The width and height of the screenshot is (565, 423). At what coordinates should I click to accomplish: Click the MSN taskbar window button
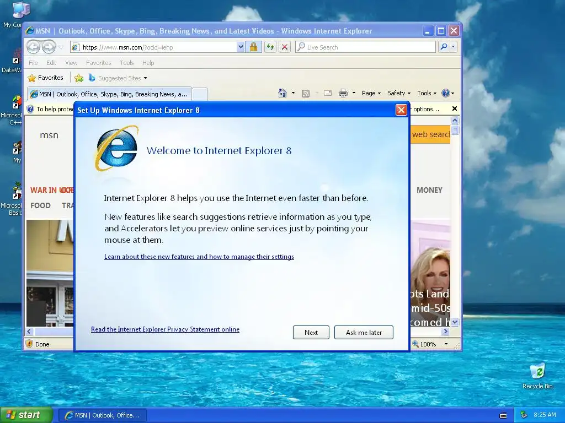pos(103,415)
